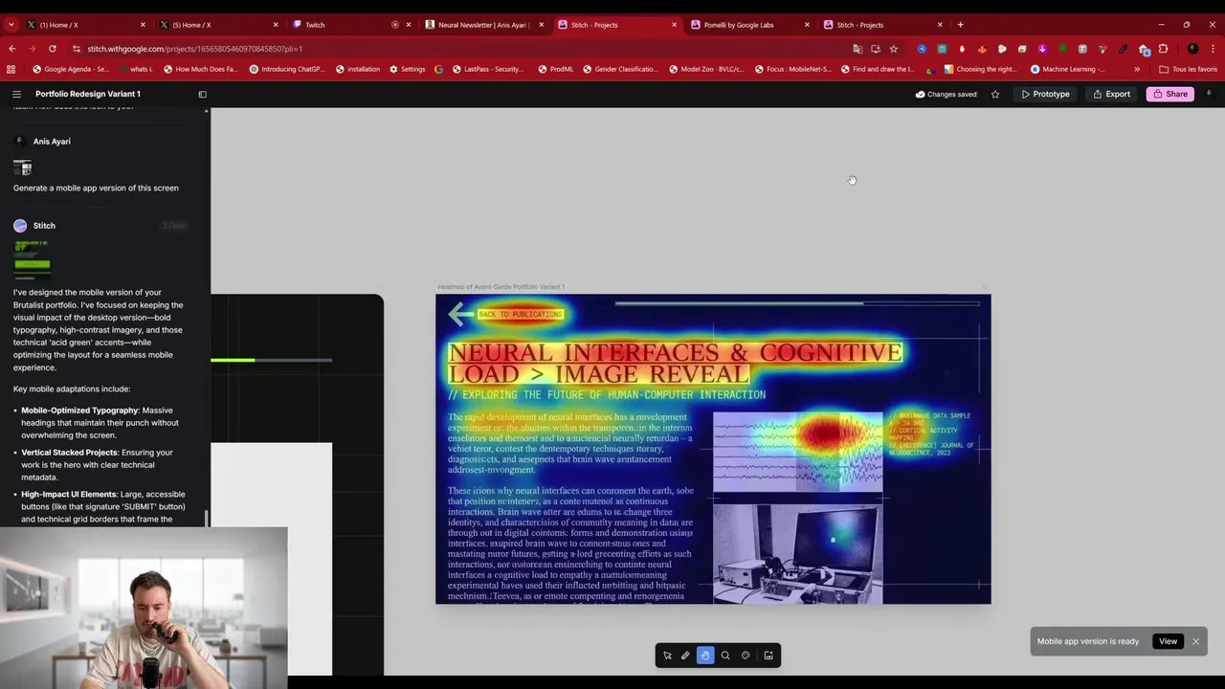The height and width of the screenshot is (689, 1225).
Task: Bookmark this page with the address bar star
Action: point(894,49)
